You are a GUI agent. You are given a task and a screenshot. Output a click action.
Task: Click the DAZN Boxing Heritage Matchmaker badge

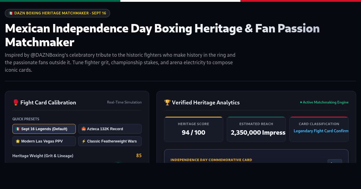point(57,13)
